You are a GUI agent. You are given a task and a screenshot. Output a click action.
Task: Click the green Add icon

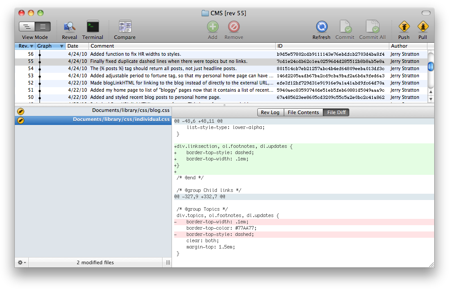pos(212,27)
